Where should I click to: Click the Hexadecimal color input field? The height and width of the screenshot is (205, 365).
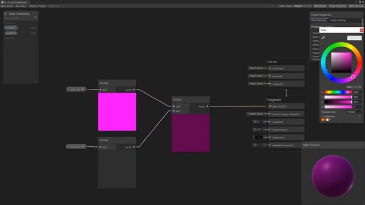pyautogui.click(x=354, y=112)
